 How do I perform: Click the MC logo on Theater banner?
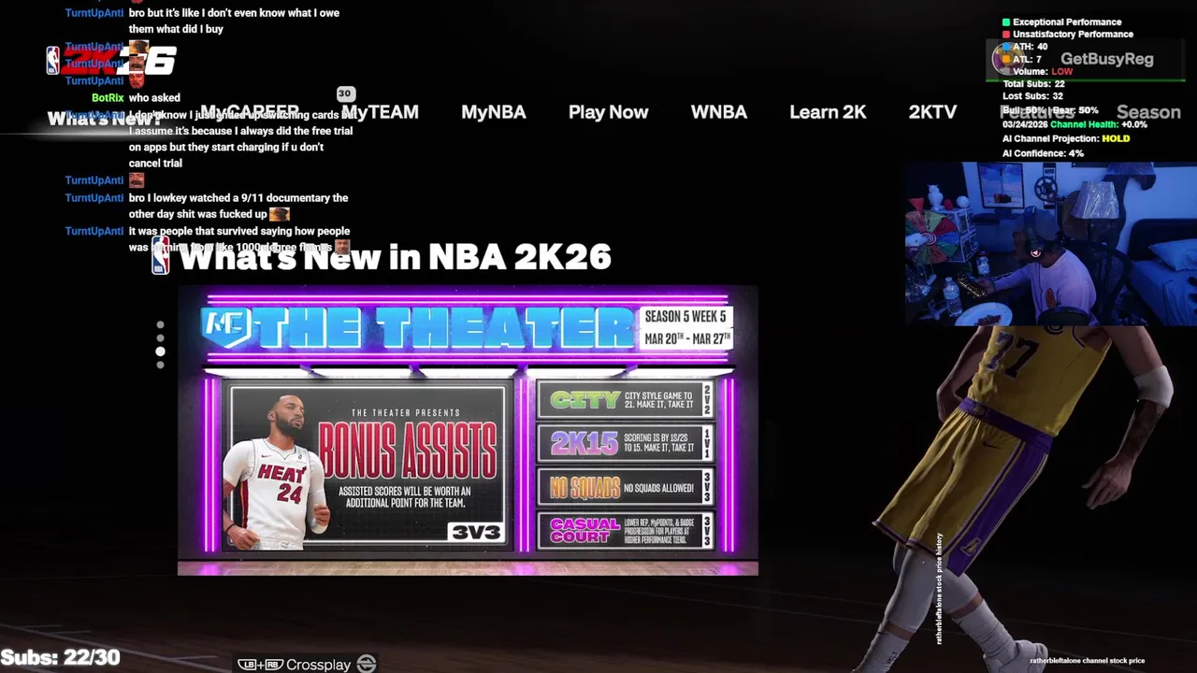click(225, 325)
